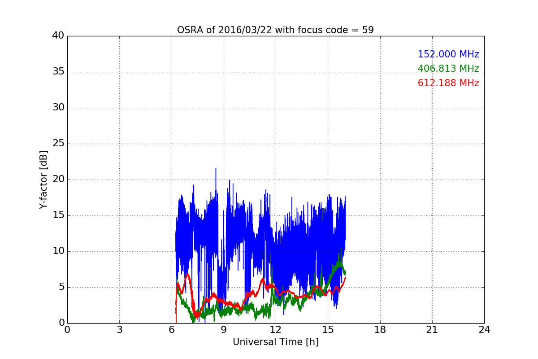This screenshot has width=538, height=359.
Task: Select the 152.000 MHz legend label
Action: tap(448, 54)
